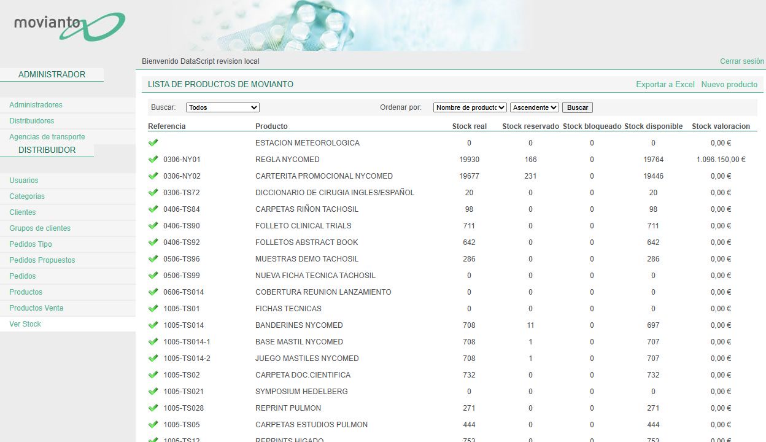Click product SYMPOSIUM HEDELBERG

click(301, 392)
